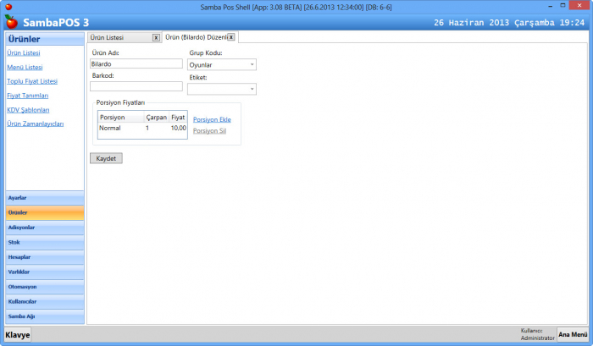Close the Ürün Listesi tab

(x=156, y=37)
